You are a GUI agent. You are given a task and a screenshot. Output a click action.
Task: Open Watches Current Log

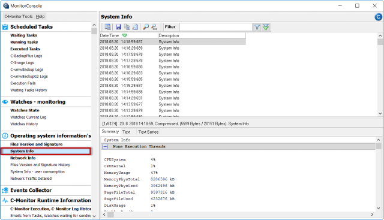coord(28,117)
